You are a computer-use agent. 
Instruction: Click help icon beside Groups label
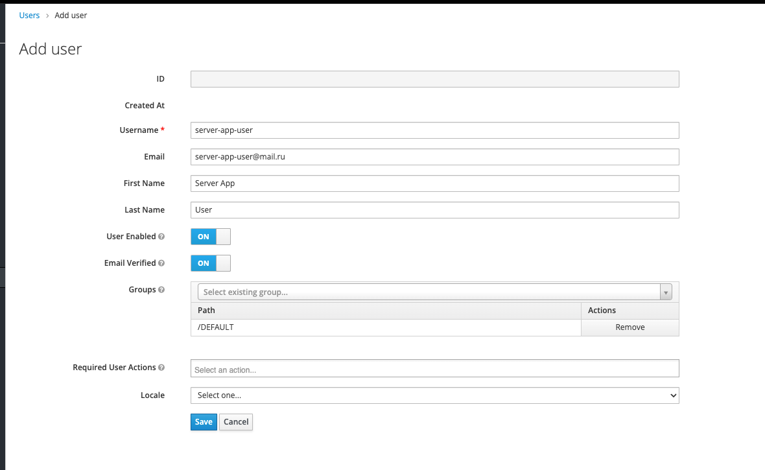(161, 290)
